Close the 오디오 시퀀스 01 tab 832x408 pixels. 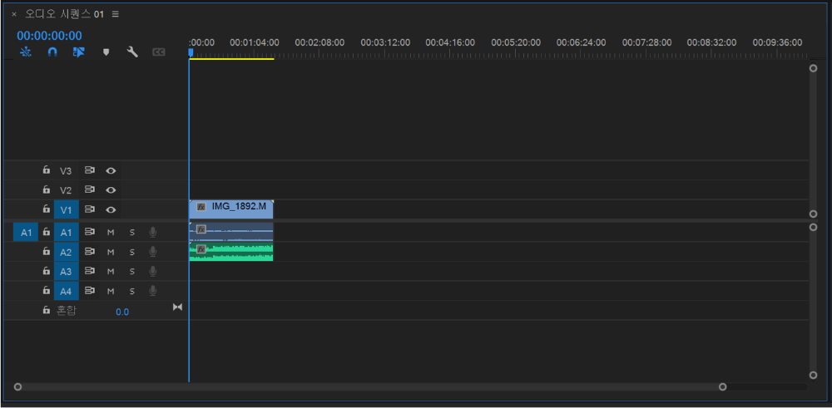tap(14, 14)
